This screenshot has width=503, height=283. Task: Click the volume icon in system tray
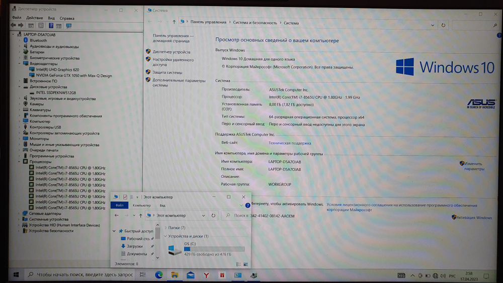tap(443, 275)
